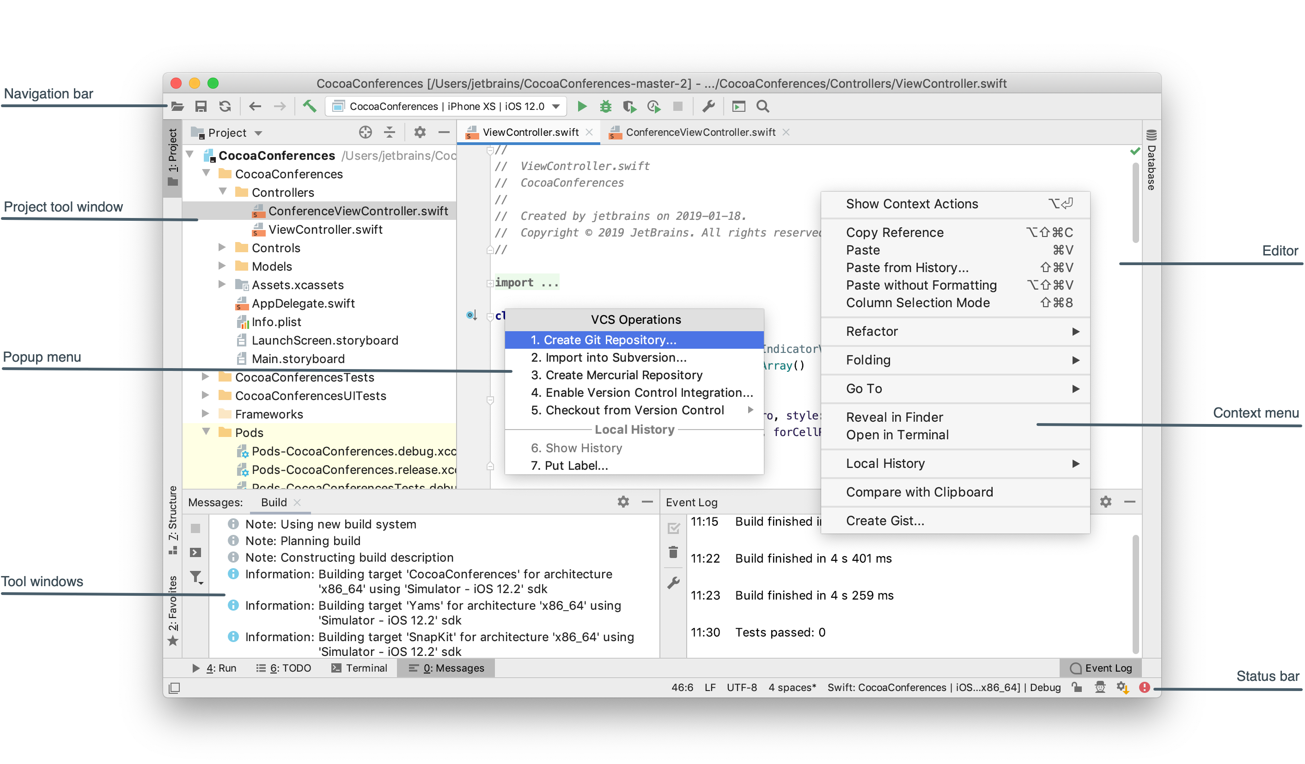Click the lock icon in status bar

point(1077,687)
